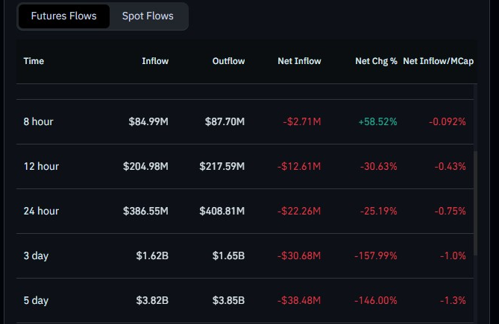The width and height of the screenshot is (499, 324).
Task: Click the -0.43% MCap ratio value
Action: [450, 166]
